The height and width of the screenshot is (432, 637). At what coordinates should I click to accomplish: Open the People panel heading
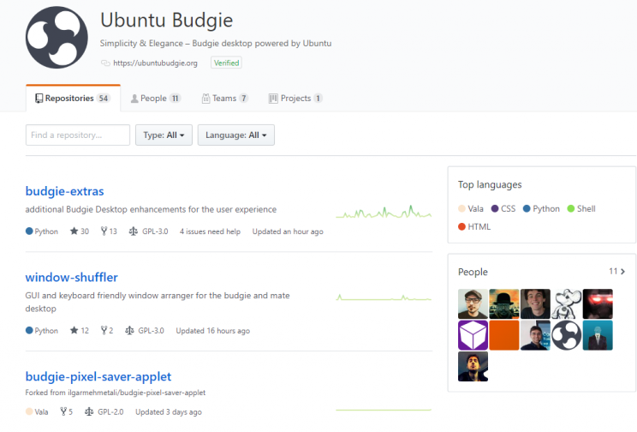point(473,272)
